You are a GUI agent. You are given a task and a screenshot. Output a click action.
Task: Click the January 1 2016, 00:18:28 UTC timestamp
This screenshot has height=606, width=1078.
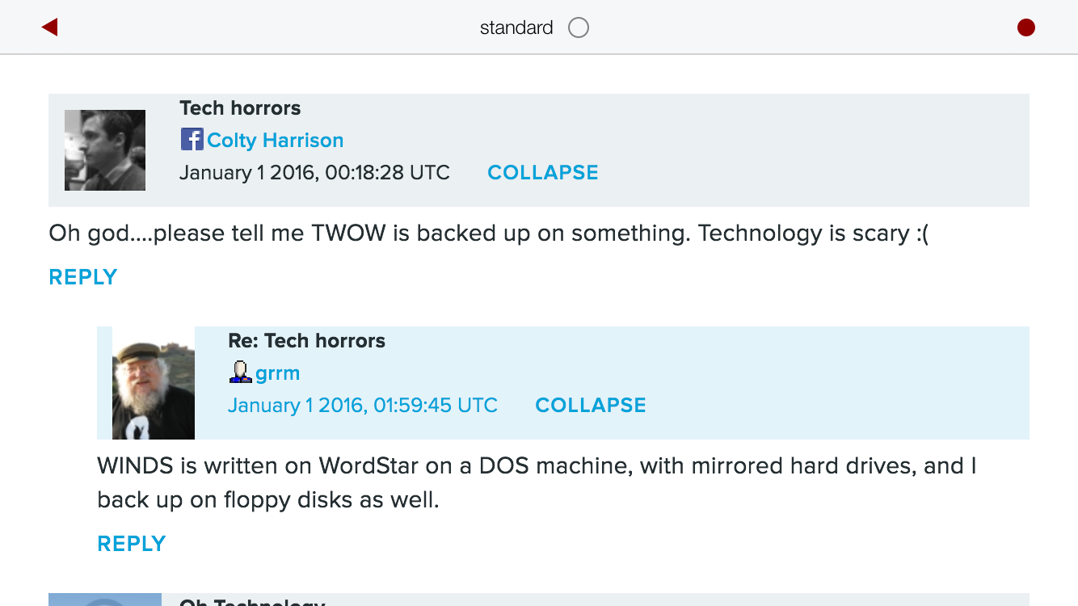point(314,172)
